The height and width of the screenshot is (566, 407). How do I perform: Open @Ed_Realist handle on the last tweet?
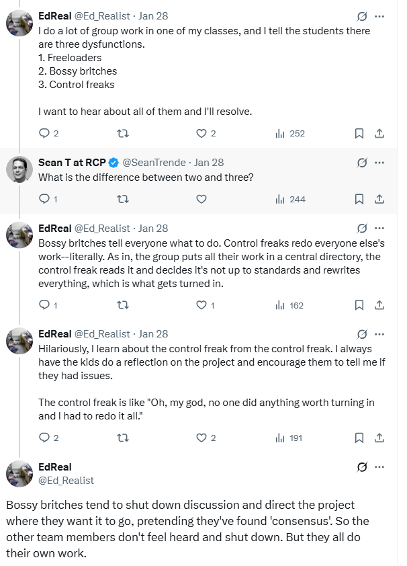66,480
